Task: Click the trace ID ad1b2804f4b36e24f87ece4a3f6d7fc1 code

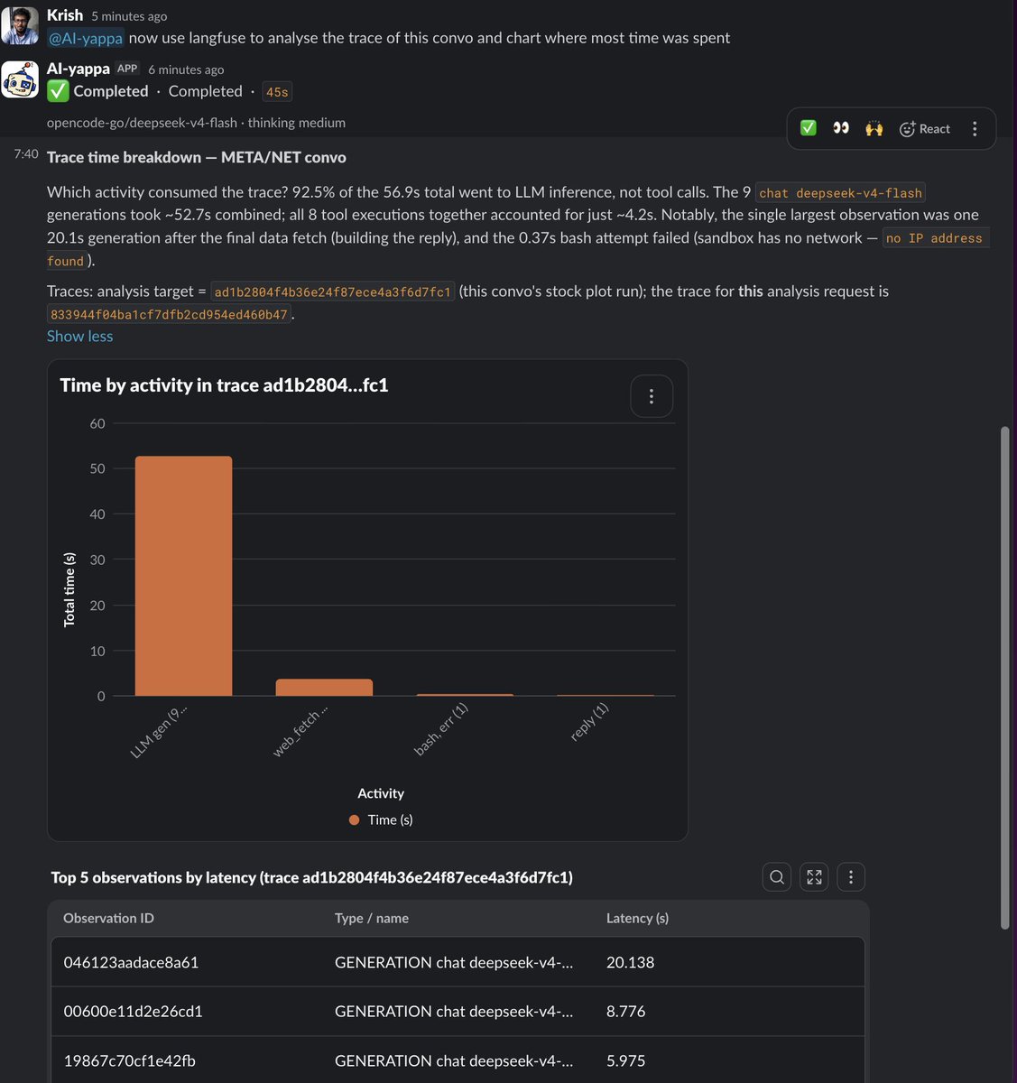Action: click(332, 292)
